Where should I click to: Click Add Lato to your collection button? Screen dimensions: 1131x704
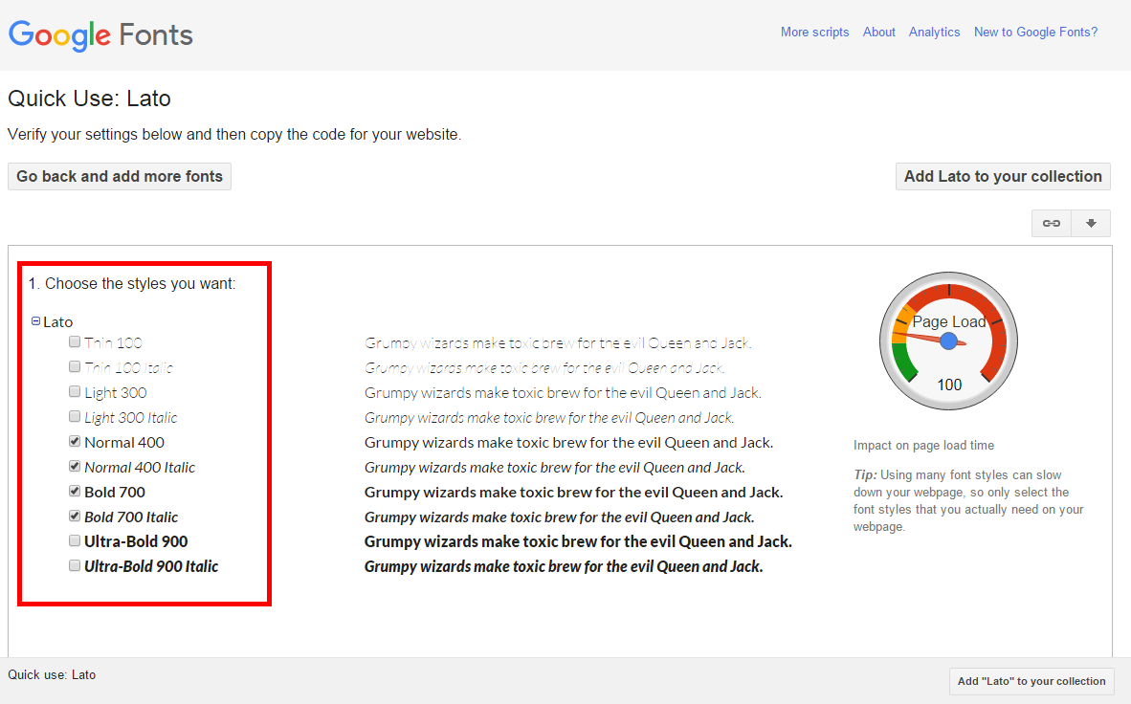tap(1003, 177)
